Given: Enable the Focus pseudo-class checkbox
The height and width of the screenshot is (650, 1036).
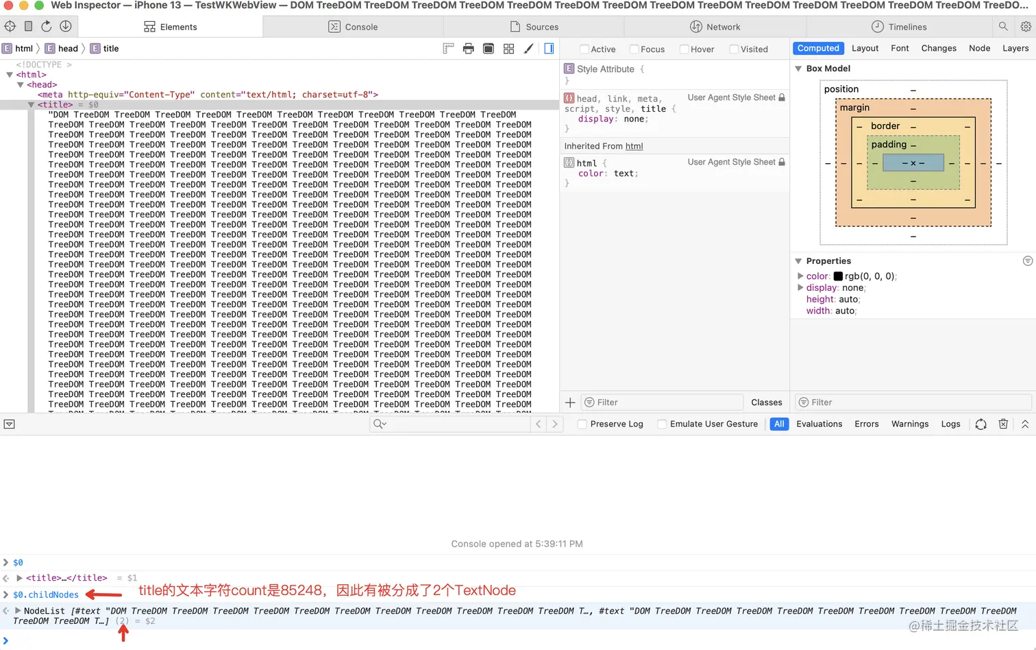Looking at the screenshot, I should coord(634,49).
